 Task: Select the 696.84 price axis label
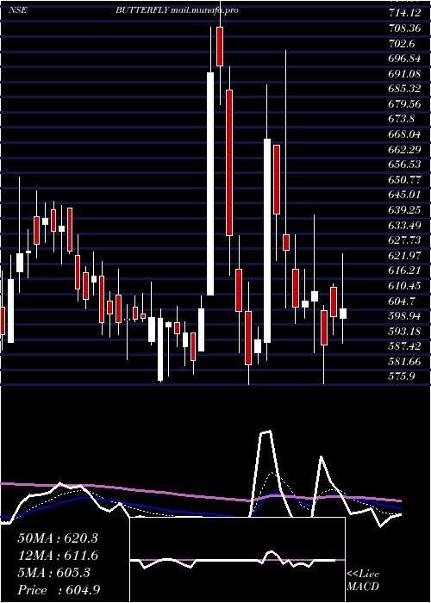404,59
